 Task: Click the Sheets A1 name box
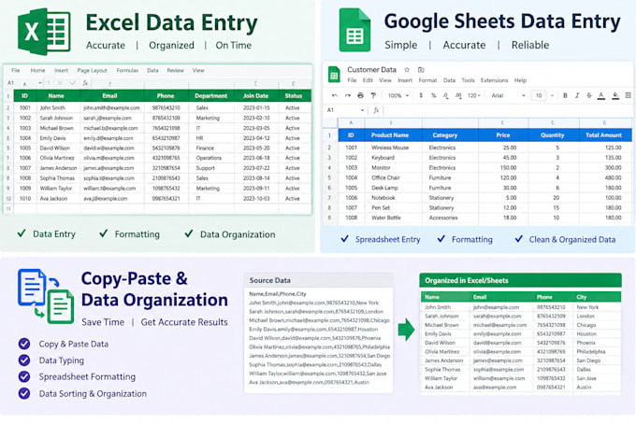click(x=344, y=110)
